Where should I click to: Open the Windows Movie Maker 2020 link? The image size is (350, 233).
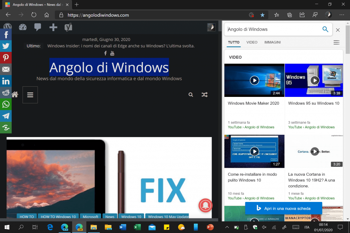253,103
